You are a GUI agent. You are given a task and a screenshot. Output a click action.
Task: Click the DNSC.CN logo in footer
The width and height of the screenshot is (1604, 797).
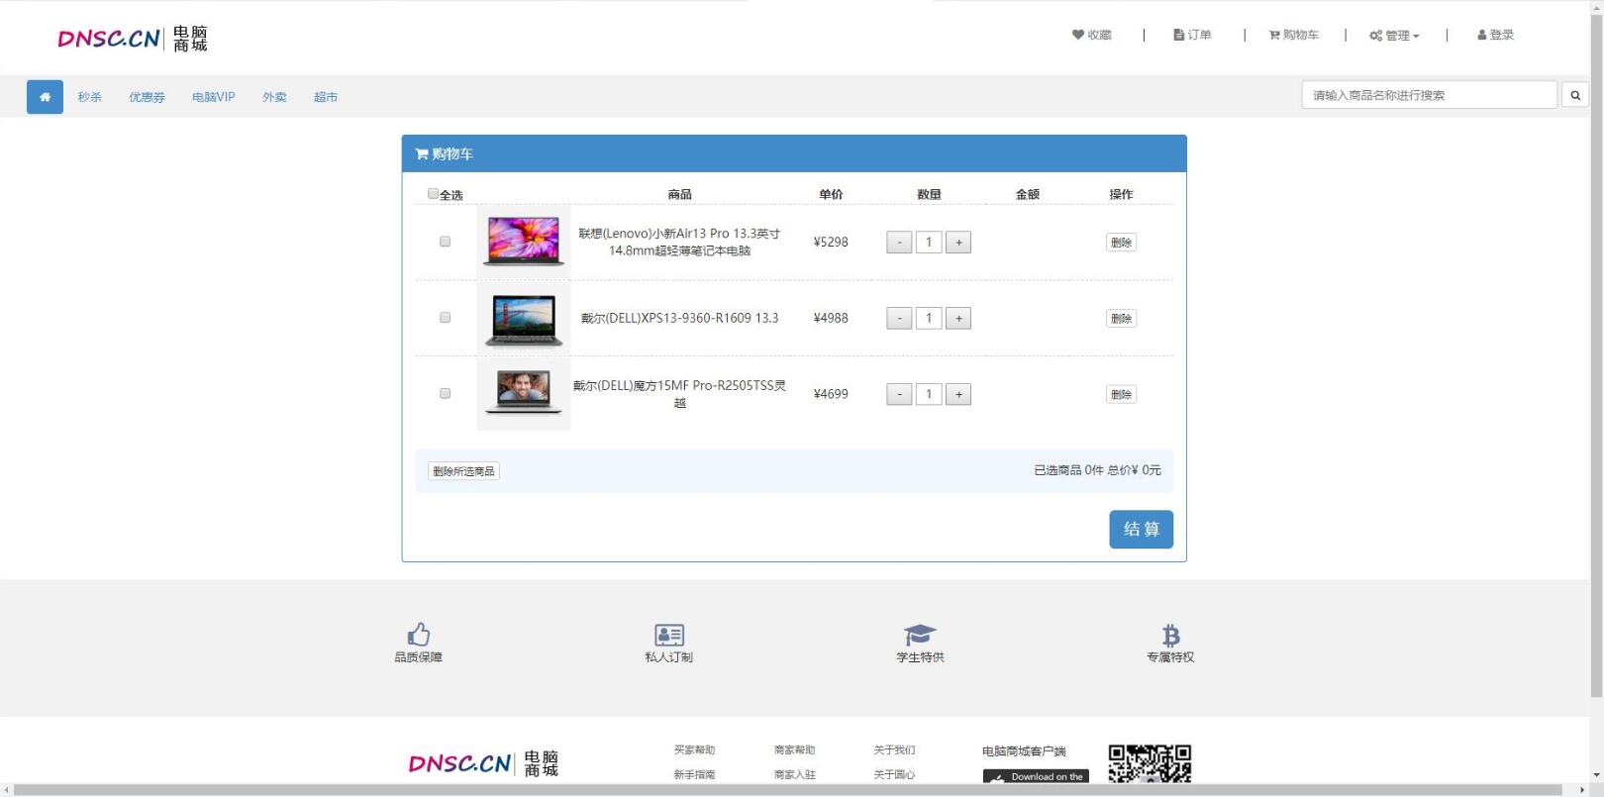point(483,763)
